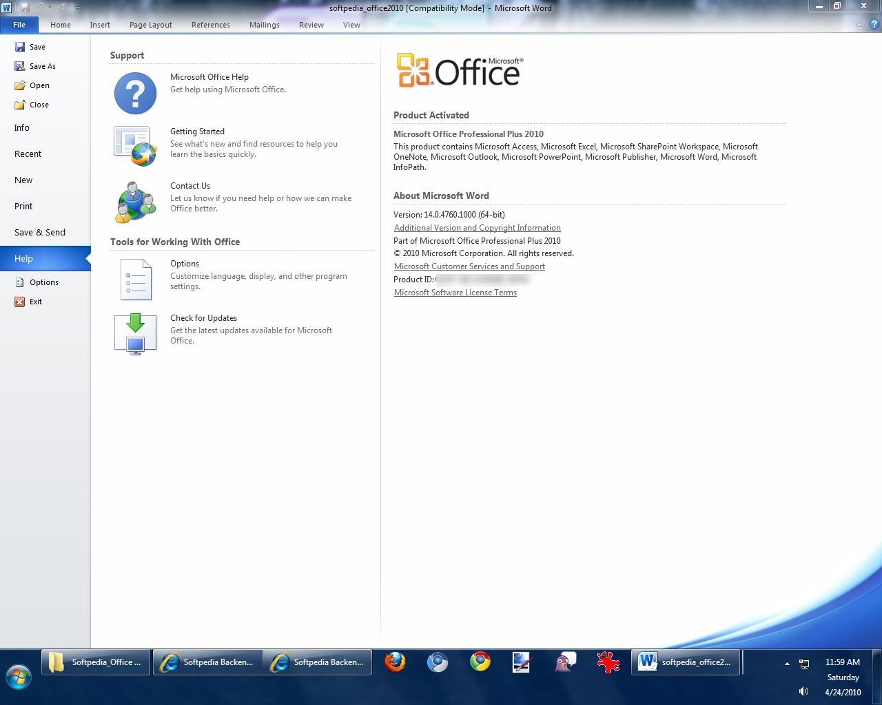The width and height of the screenshot is (882, 705).
Task: Open IrfanView red splat icon in taskbar
Action: coord(608,662)
